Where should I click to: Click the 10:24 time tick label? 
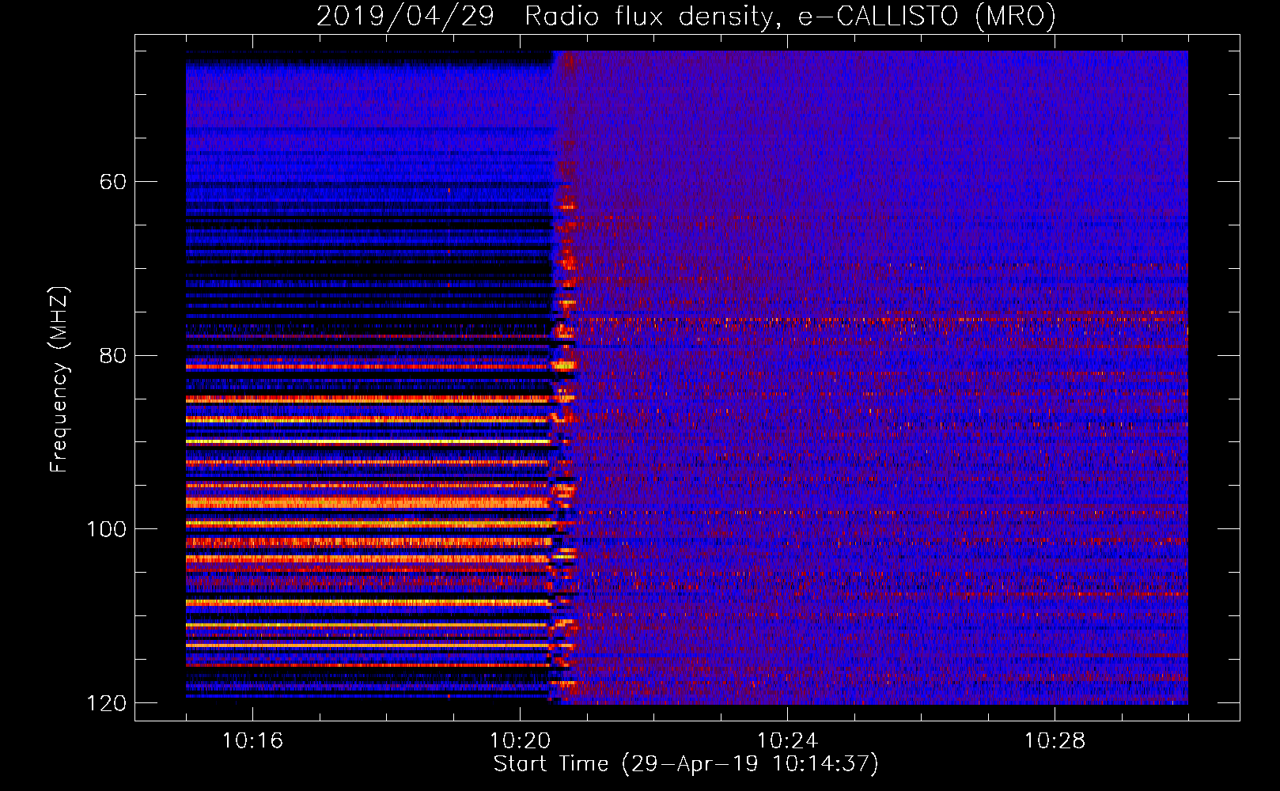pos(787,740)
